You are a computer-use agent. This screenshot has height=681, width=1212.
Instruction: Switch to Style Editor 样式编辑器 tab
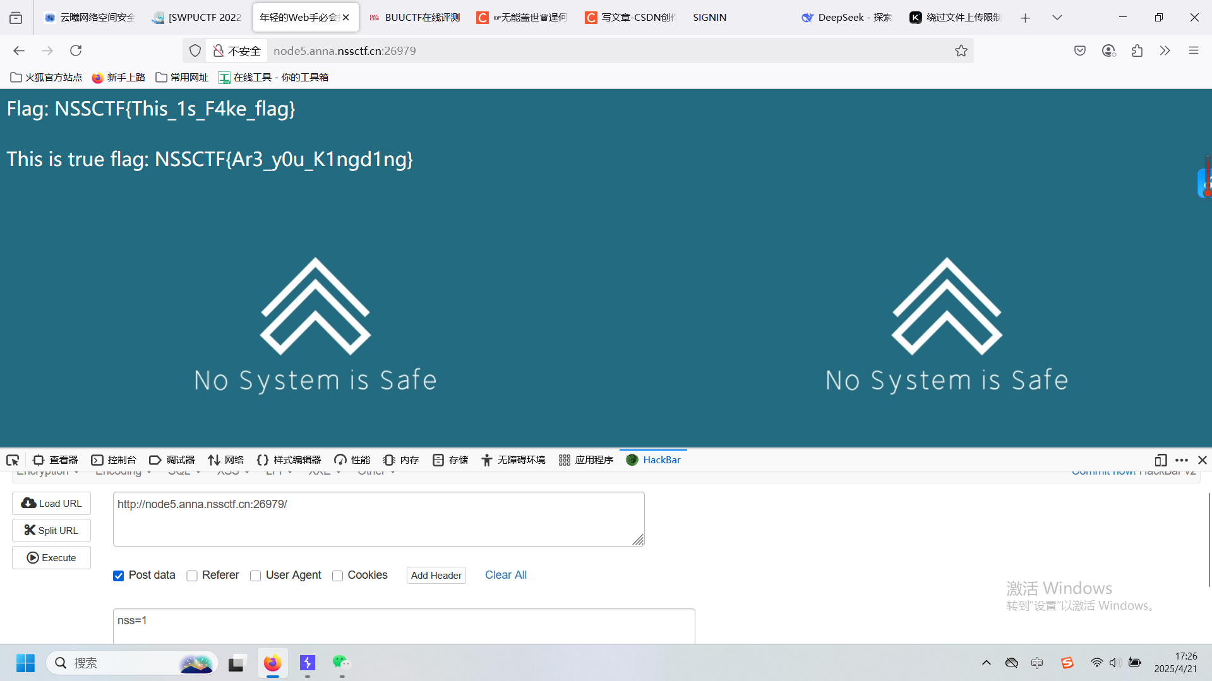point(289,460)
